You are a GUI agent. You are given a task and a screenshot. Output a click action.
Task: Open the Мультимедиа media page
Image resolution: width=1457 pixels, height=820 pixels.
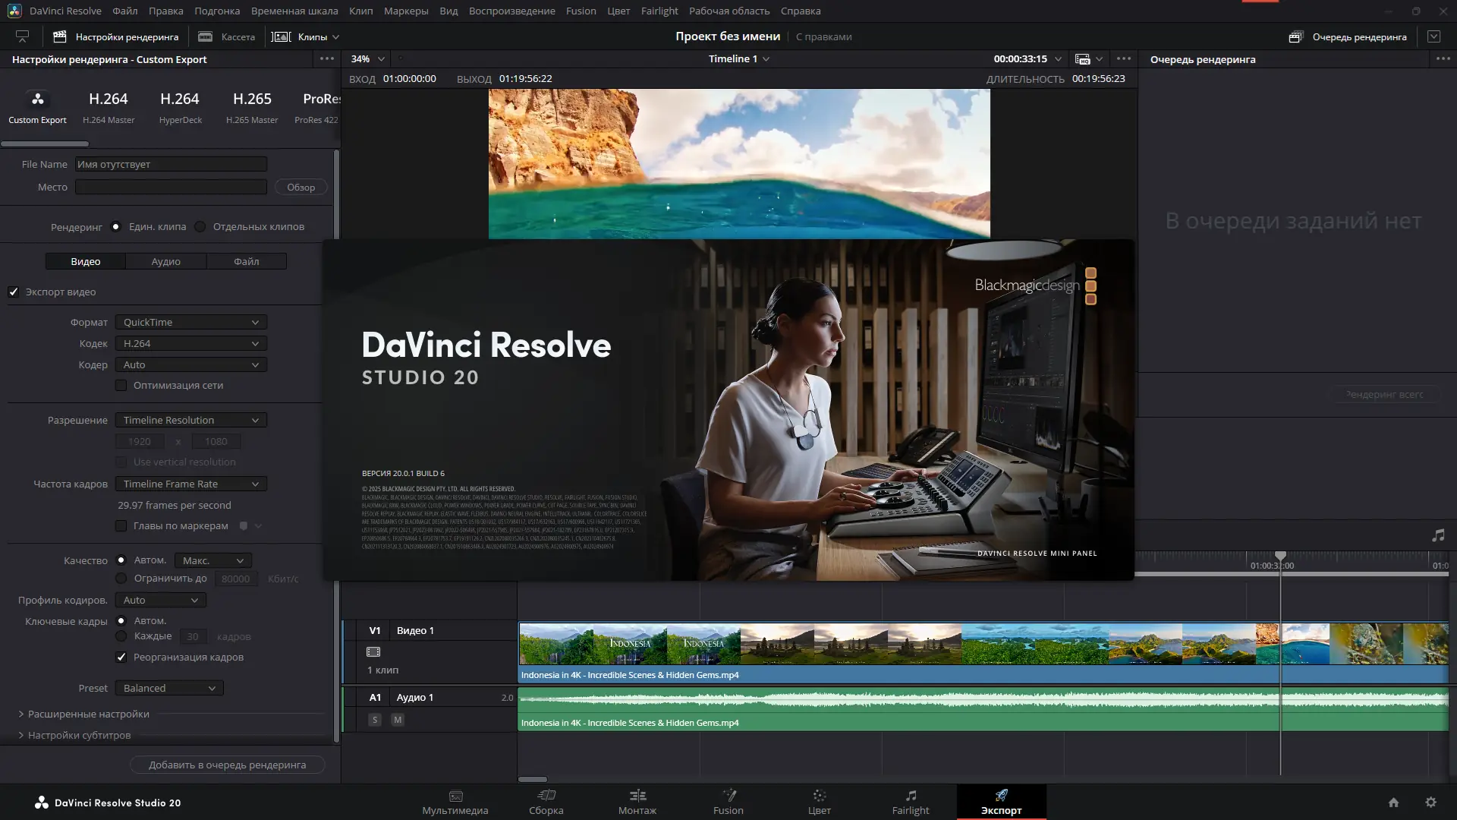(455, 803)
